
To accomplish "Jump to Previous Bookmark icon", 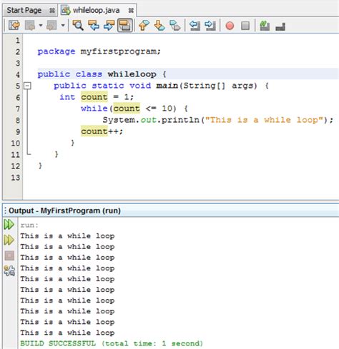I will point(144,25).
